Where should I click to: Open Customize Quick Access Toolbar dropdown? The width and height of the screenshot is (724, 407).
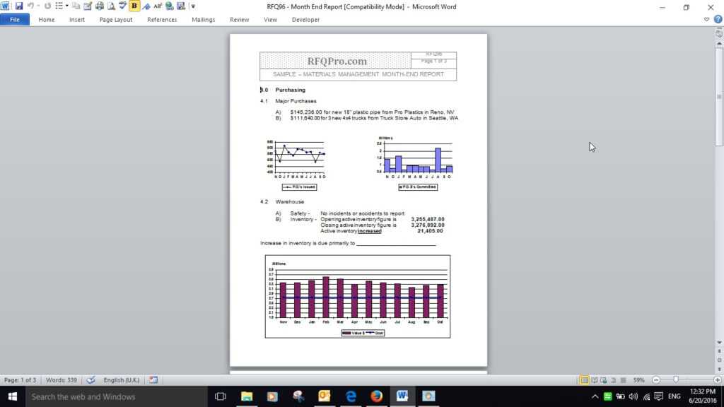[x=192, y=6]
